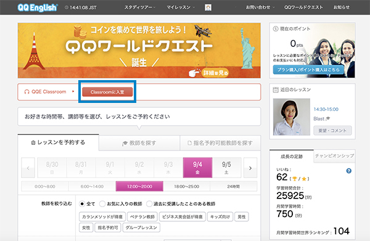The height and width of the screenshot is (241, 370).
Task: Select the 8/31 date
Action: tap(81, 168)
